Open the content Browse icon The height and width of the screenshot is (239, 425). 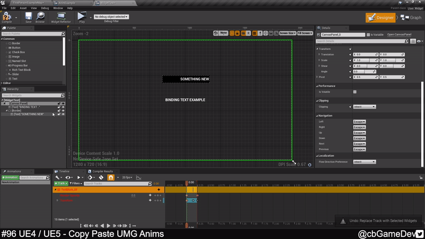pyautogui.click(x=40, y=16)
